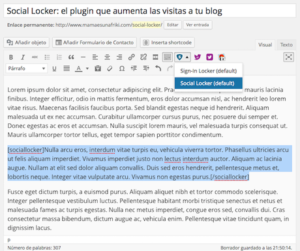Clear formatting with eraser icon
Screen dimensions: 300x251
(x=110, y=68)
